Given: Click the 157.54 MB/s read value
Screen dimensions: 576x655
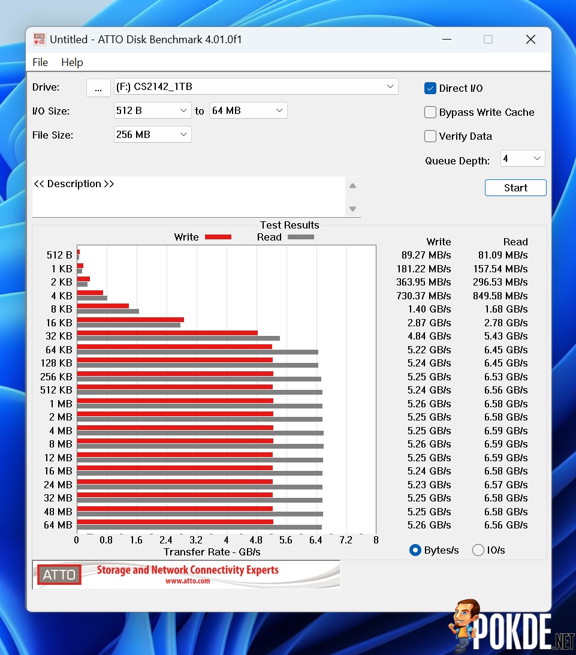Looking at the screenshot, I should [500, 269].
